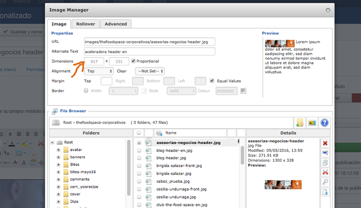Expand the comments folder node
The height and width of the screenshot is (208, 361).
click(59, 179)
